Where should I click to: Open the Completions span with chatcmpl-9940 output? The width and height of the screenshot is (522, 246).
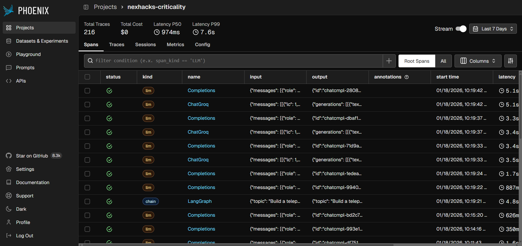(201, 187)
